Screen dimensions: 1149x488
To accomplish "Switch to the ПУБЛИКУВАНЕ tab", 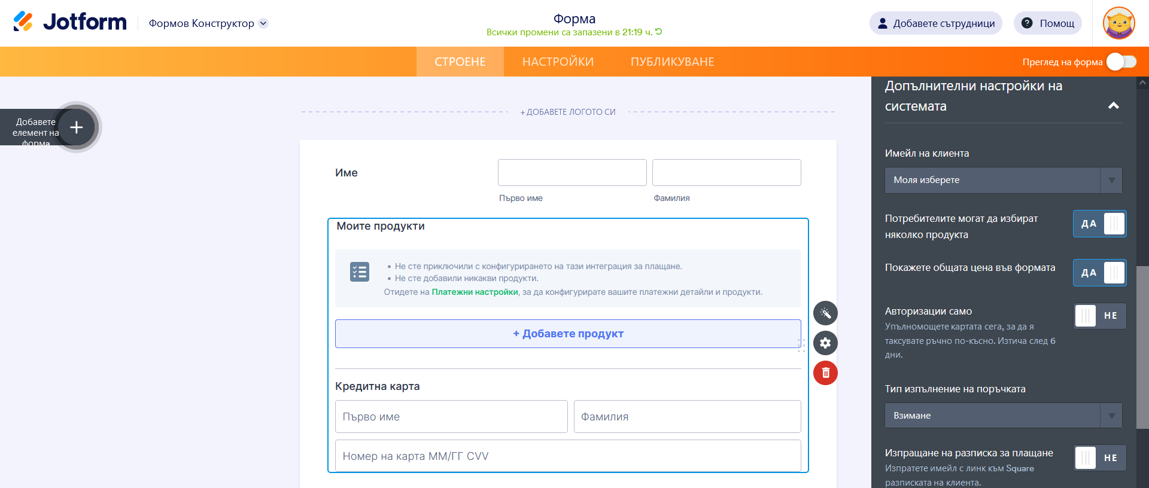I will (x=672, y=62).
